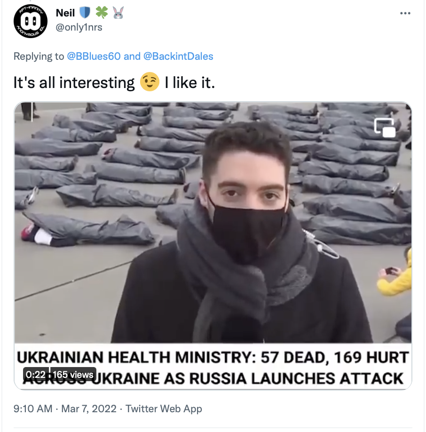Click the 165 views counter

pyautogui.click(x=73, y=375)
